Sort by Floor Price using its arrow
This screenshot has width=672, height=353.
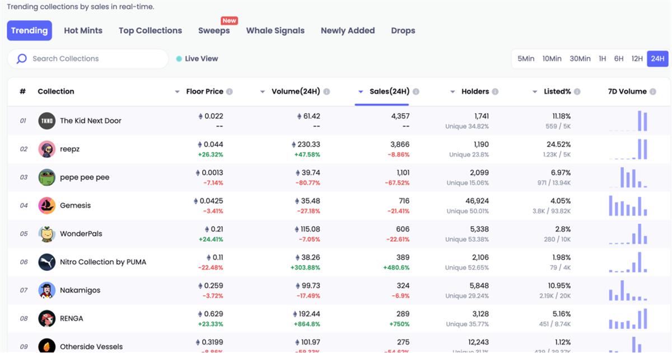tap(178, 92)
